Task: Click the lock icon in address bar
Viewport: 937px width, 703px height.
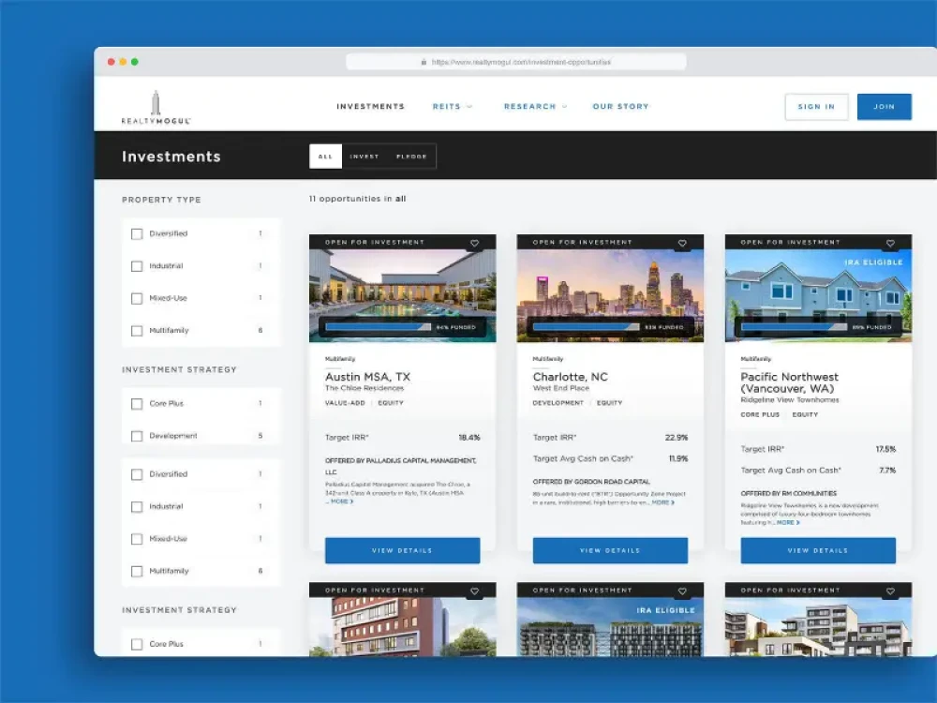Action: 424,63
